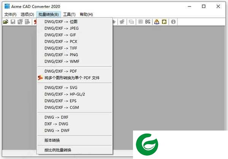Viewport: 228px width, 159px height.
Task: Choose DWG/DXF -> HP-GL/2 conversion
Action: 75,94
